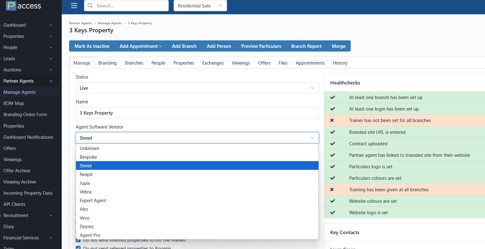Select Bespoke vendor option

(197, 157)
